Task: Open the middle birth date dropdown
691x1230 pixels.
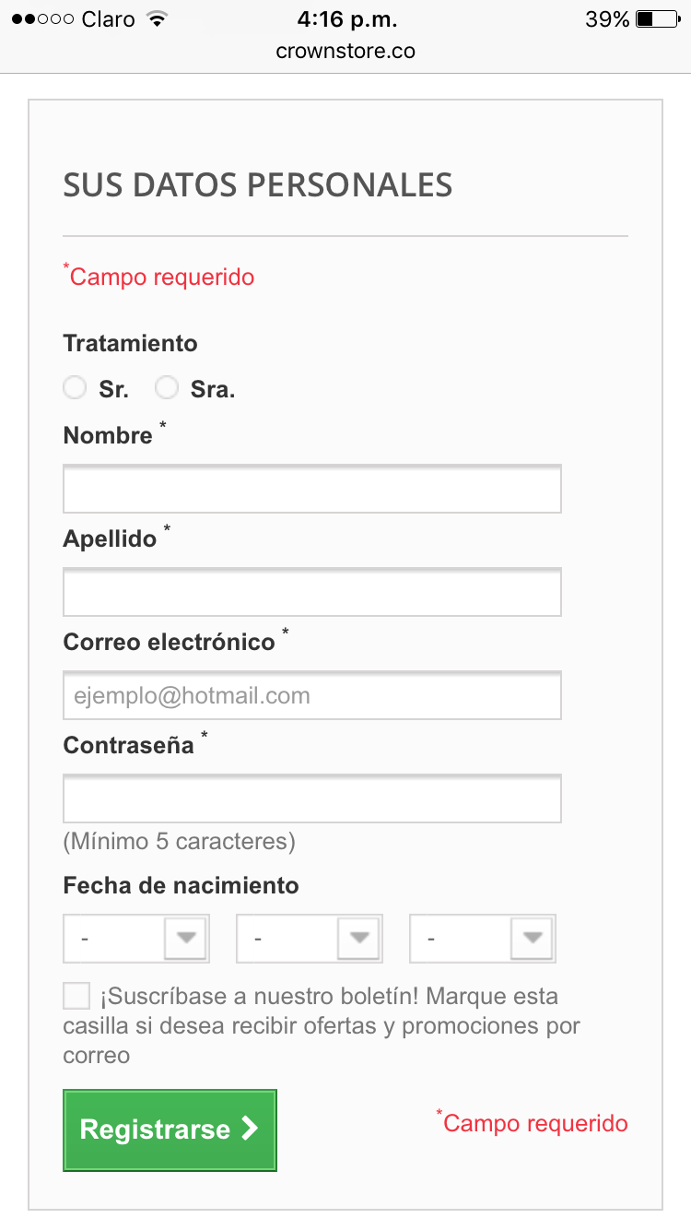Action: click(x=310, y=939)
